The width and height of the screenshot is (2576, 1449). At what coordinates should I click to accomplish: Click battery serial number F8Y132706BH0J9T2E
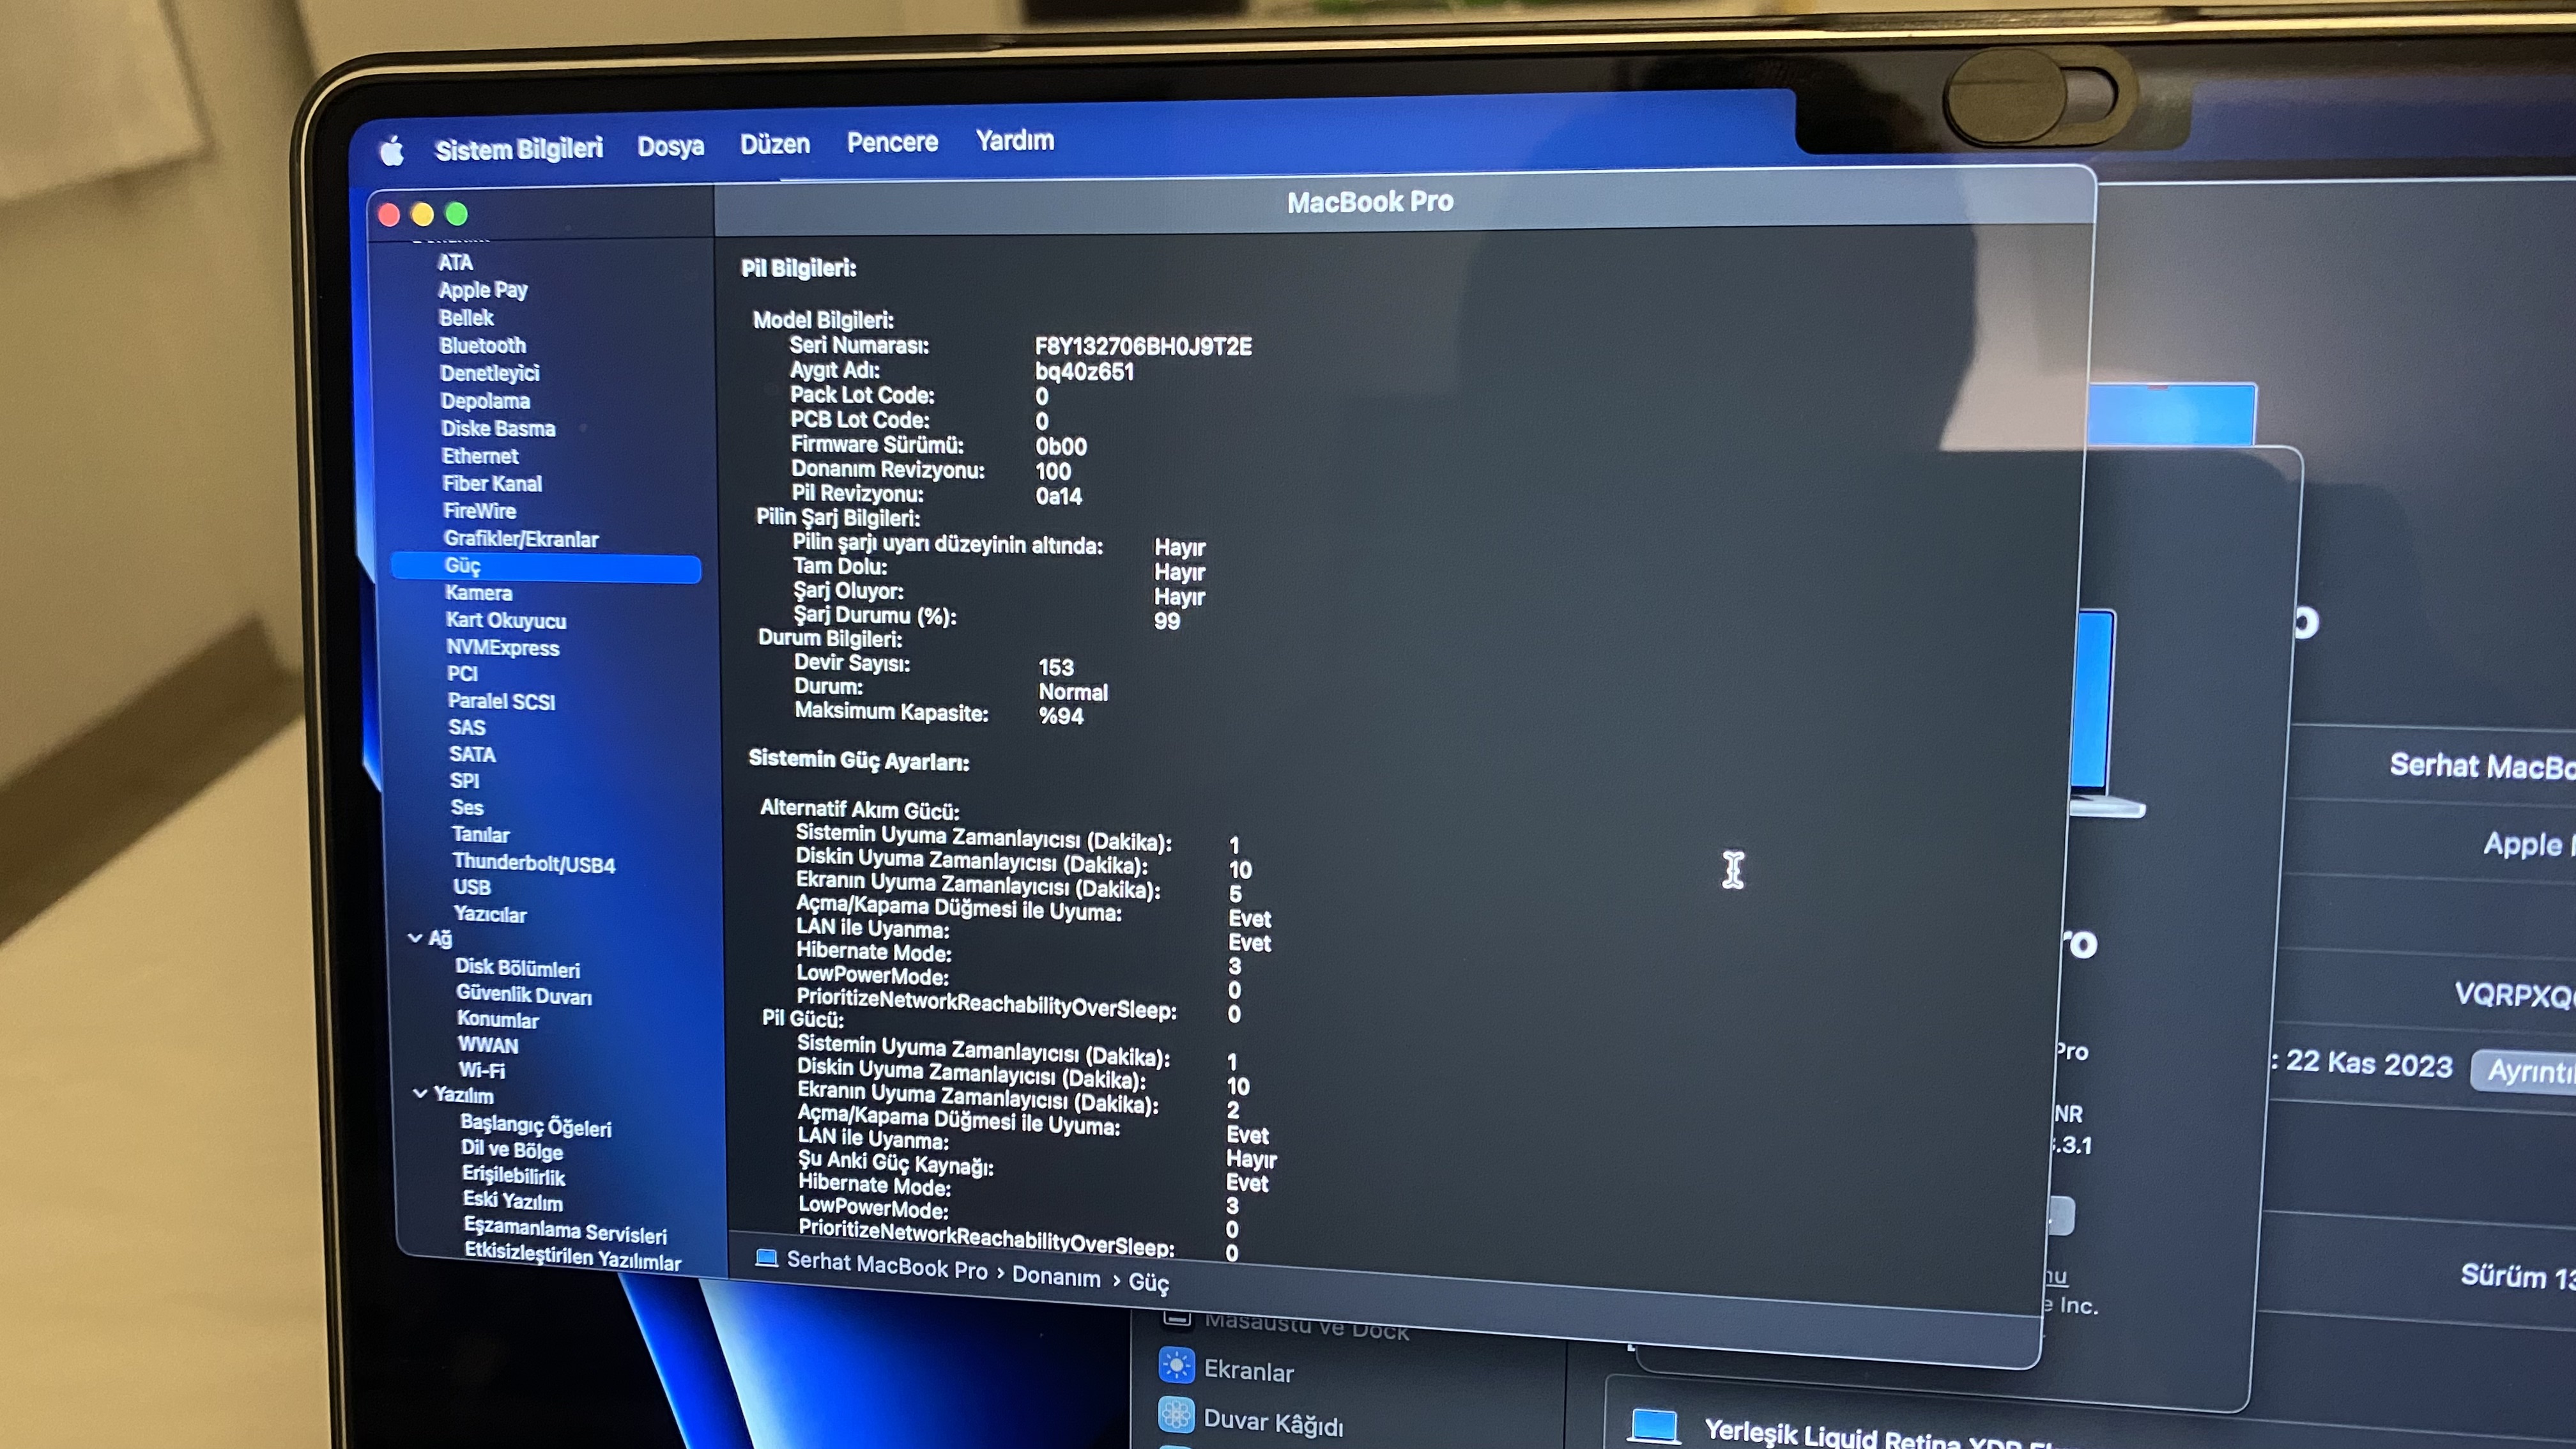(x=1143, y=347)
